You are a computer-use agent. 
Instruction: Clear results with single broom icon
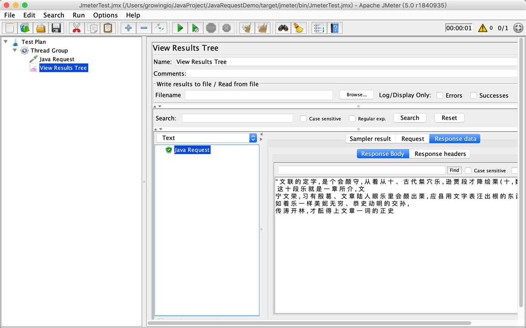(247, 28)
